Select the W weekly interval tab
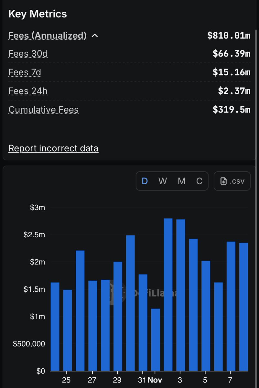This screenshot has width=259, height=388. (163, 181)
